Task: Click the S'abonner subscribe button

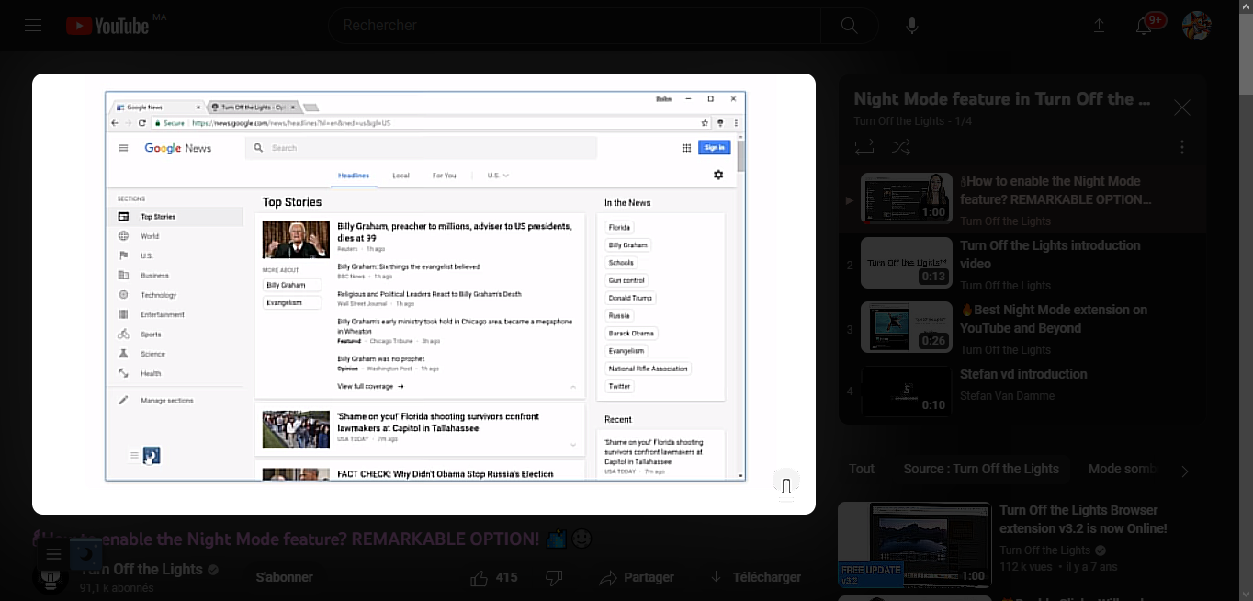Action: click(x=285, y=577)
